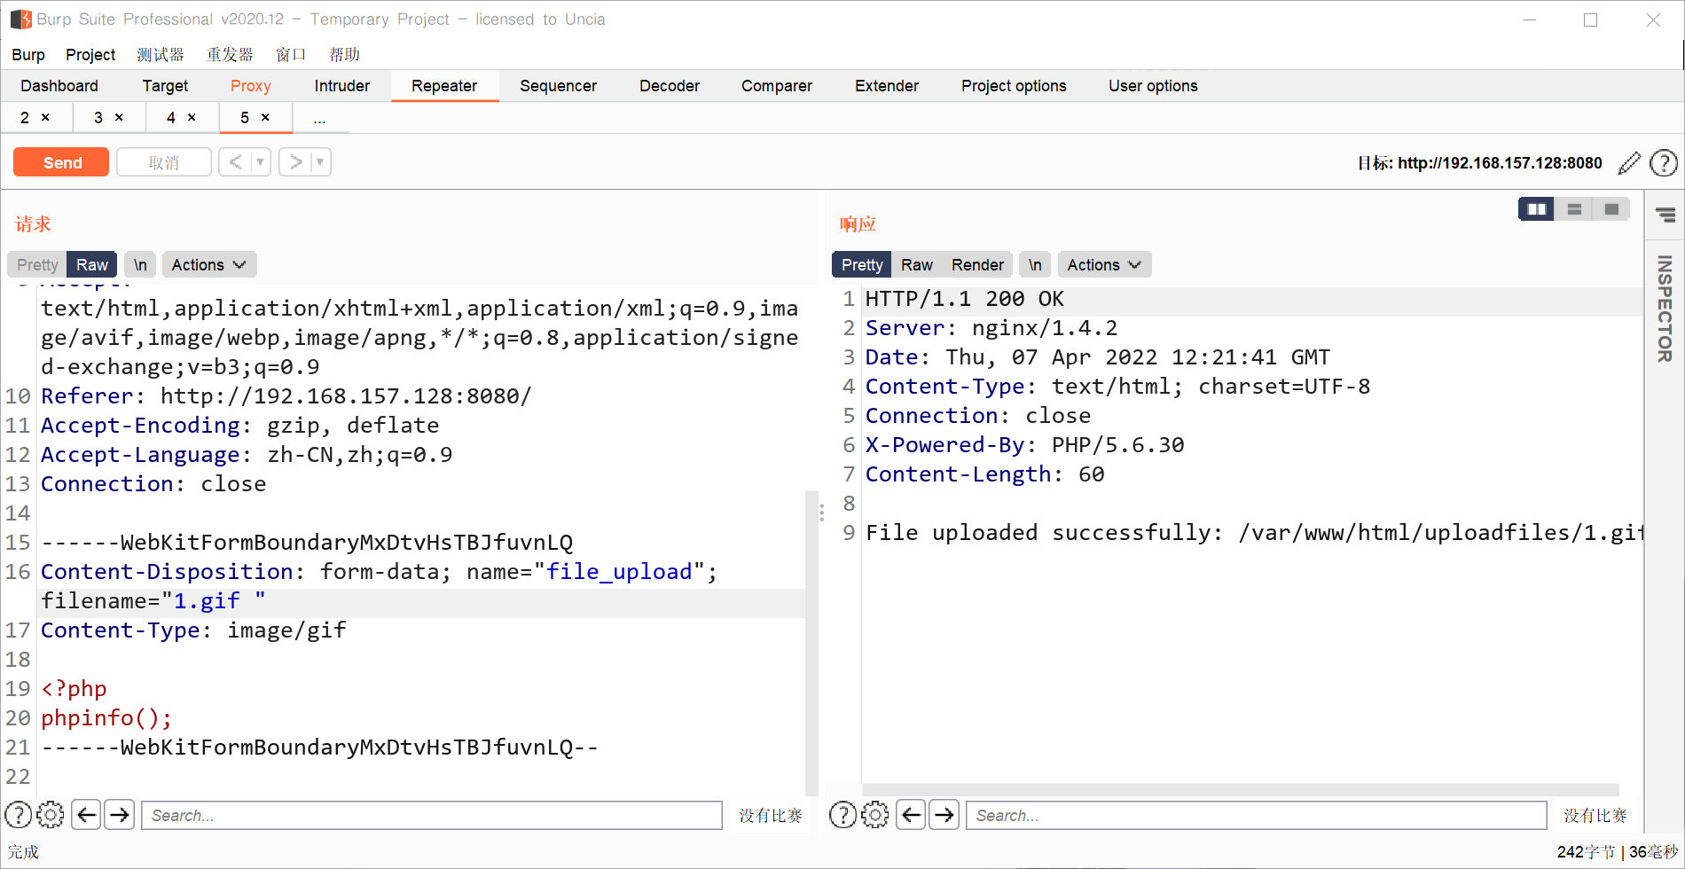Open the Inspector panel menu icon
1685x869 pixels.
point(1665,215)
